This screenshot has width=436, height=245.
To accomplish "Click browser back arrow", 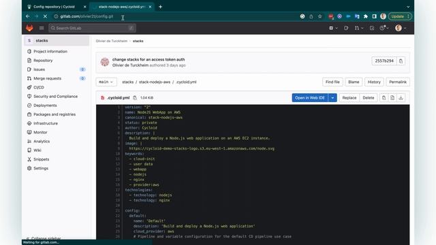I will (28, 16).
